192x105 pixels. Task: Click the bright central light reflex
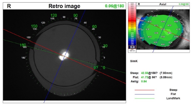[x=64, y=56]
